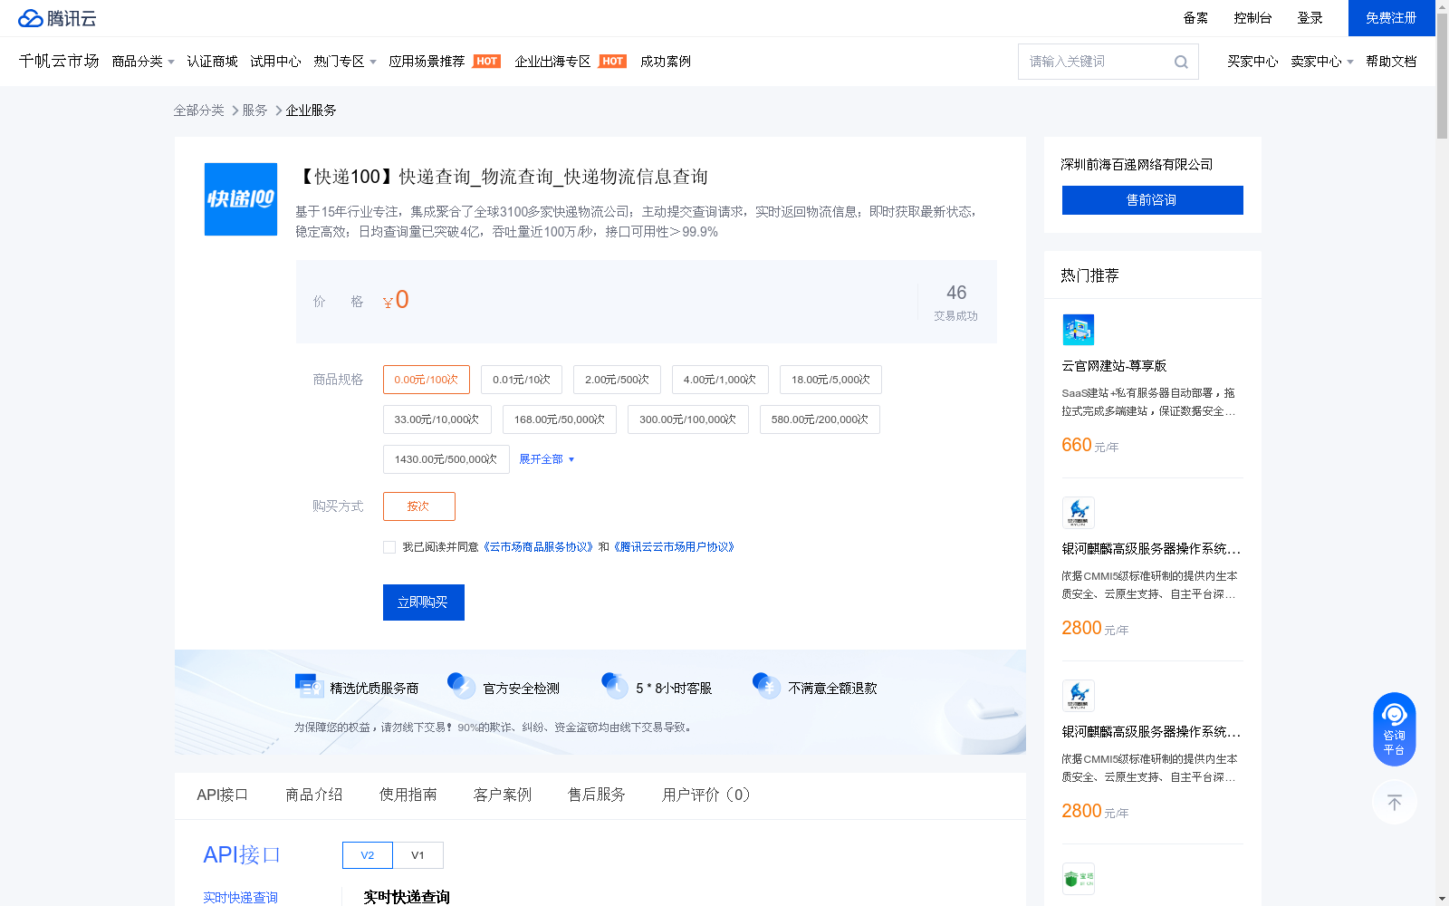Expand 展开全部 specifications
Screen dimensions: 1449x906
coord(546,459)
